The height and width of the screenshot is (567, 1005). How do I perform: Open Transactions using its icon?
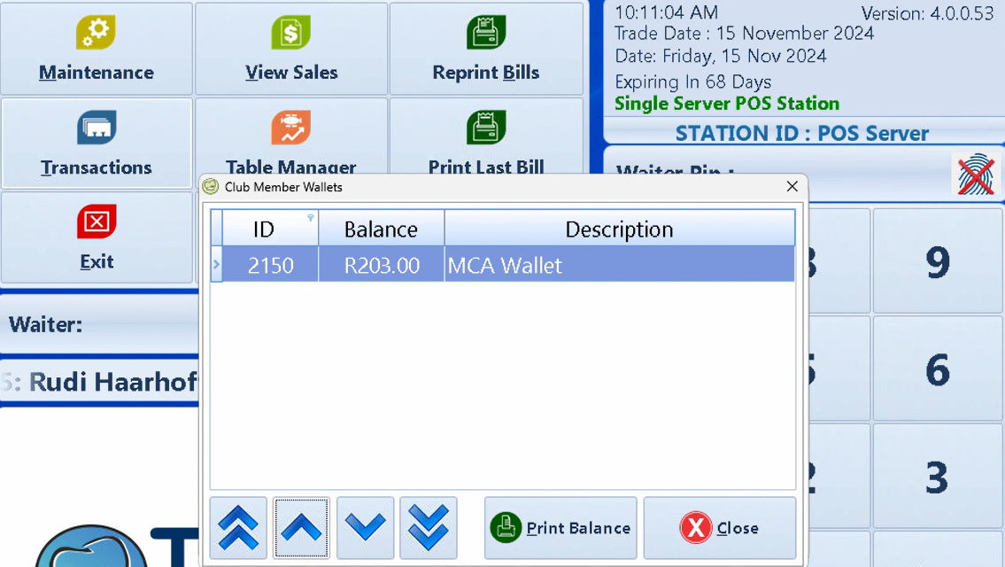click(x=96, y=127)
